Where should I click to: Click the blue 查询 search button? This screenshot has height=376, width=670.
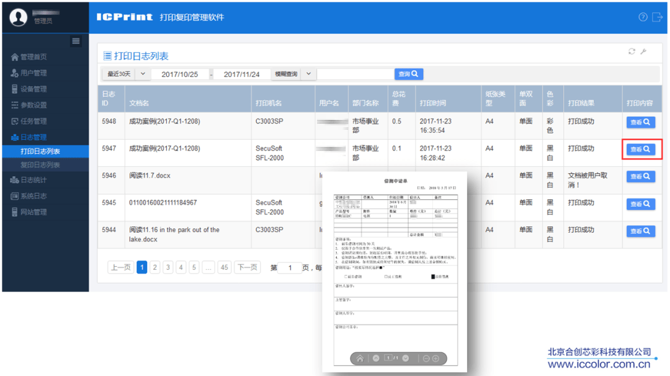coord(409,73)
